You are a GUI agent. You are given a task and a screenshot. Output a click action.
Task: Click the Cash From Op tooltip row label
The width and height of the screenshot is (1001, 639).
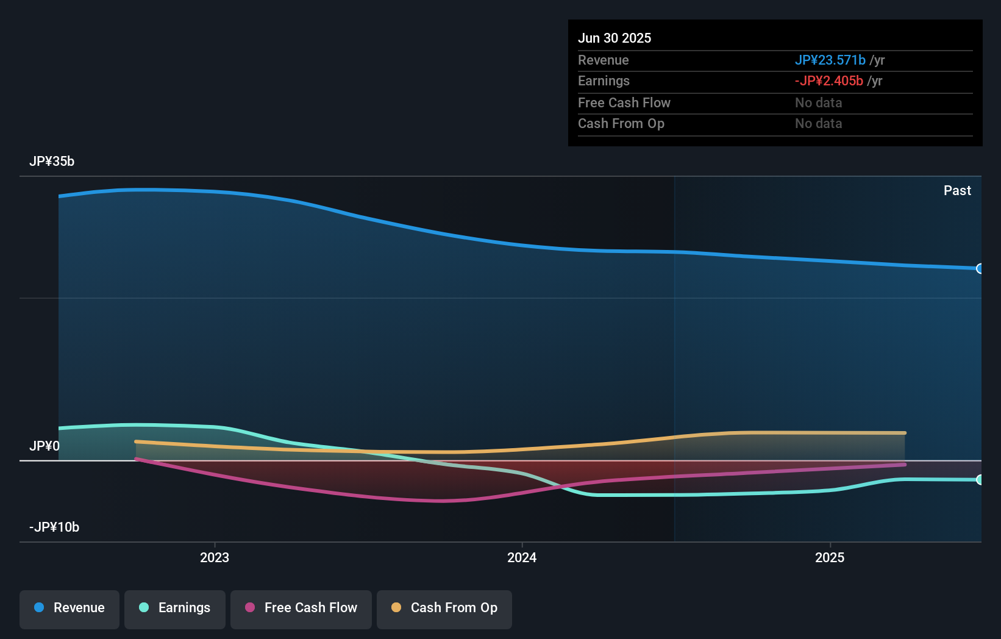point(621,123)
